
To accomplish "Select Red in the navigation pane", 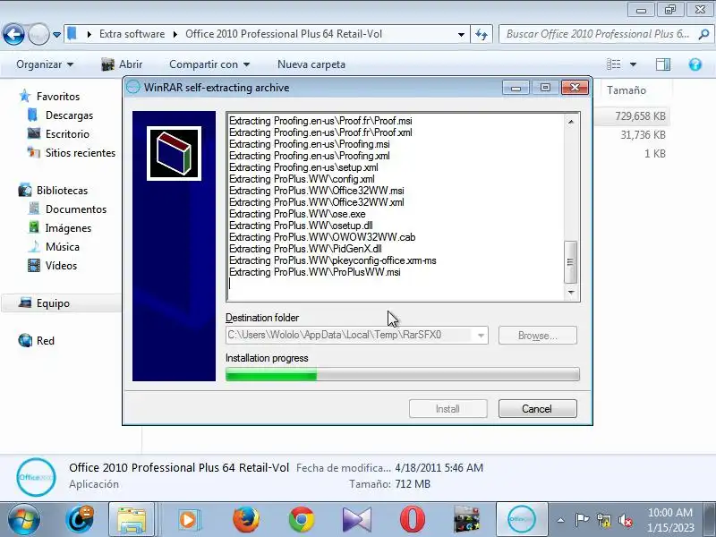I will [46, 341].
